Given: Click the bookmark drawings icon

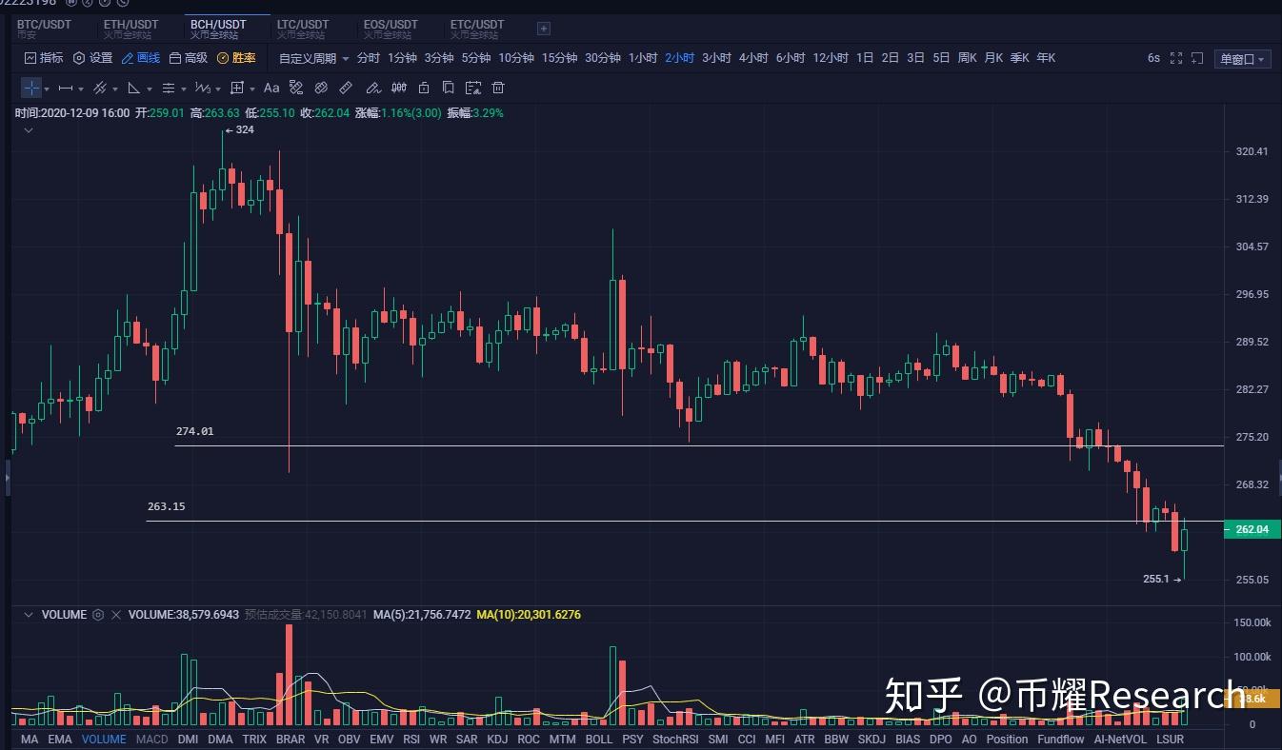Looking at the screenshot, I should [448, 88].
